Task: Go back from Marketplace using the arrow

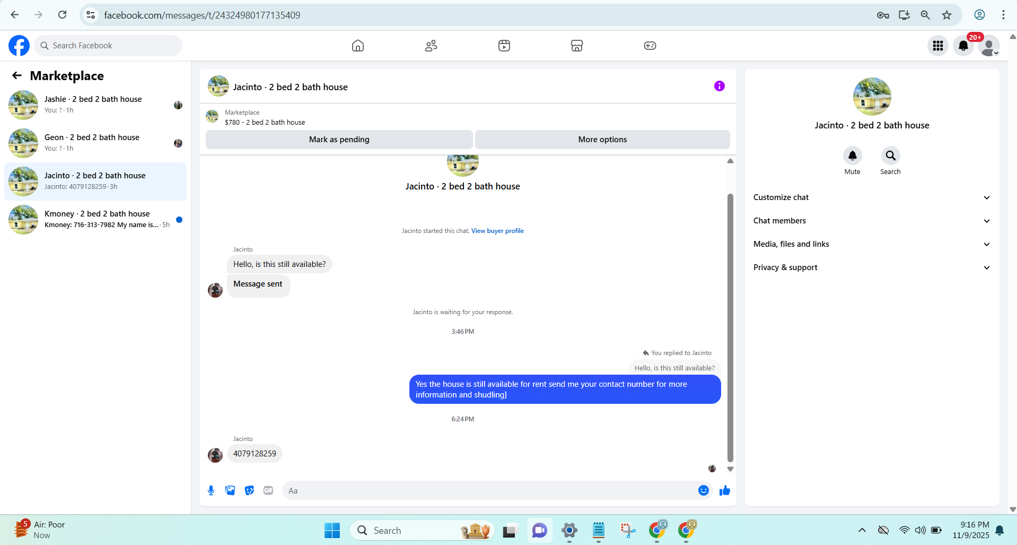Action: (x=17, y=76)
